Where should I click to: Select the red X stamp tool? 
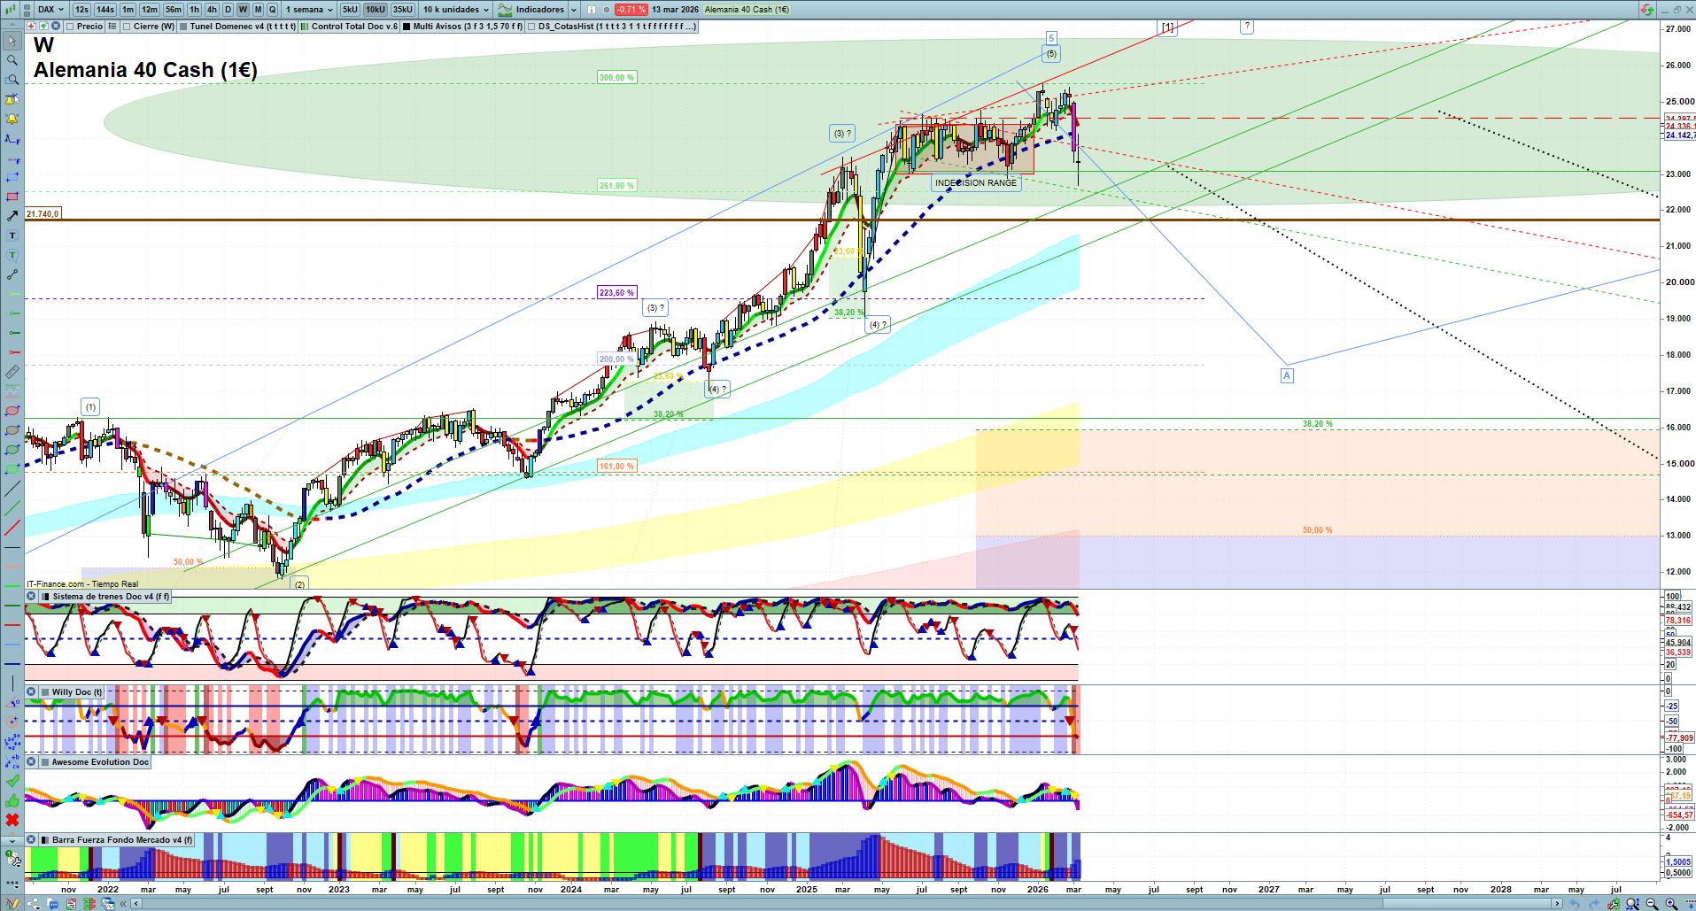point(12,820)
